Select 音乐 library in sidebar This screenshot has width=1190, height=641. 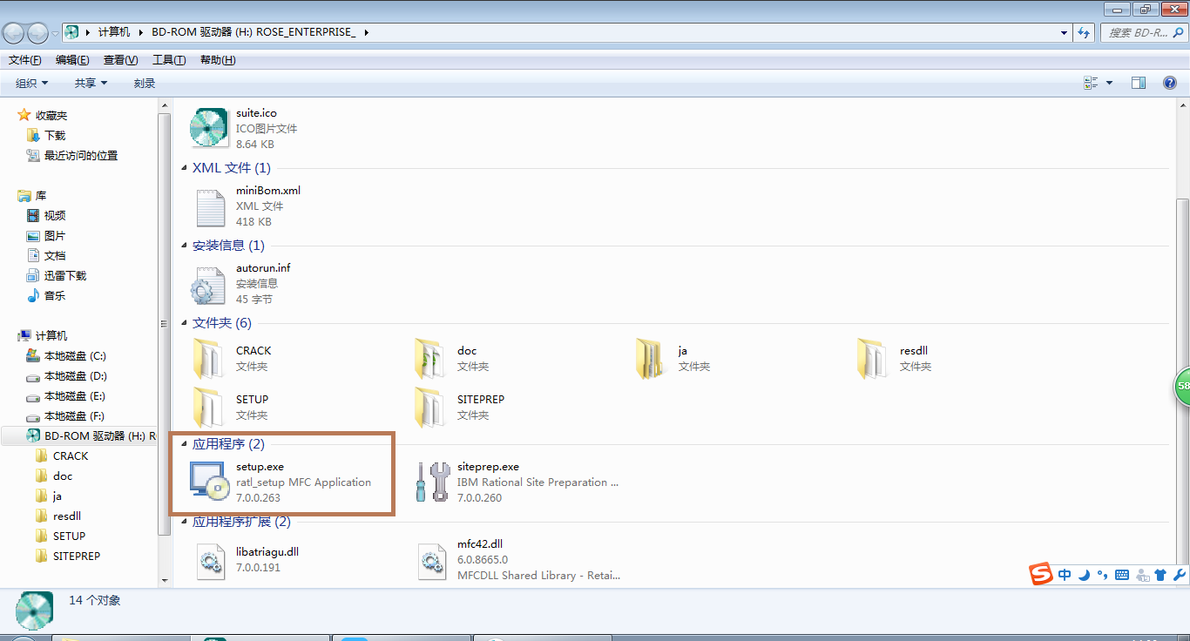pyautogui.click(x=55, y=295)
